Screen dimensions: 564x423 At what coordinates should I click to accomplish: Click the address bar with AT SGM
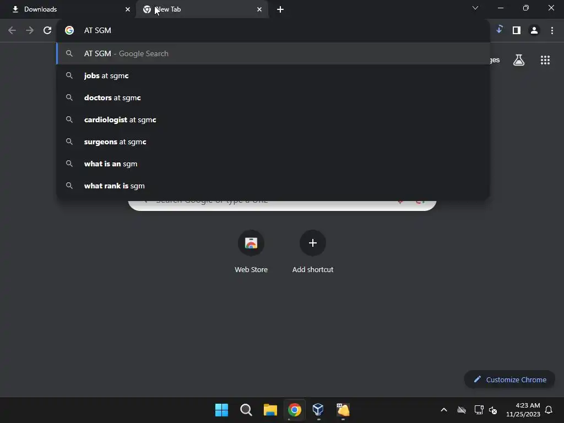pos(273,30)
